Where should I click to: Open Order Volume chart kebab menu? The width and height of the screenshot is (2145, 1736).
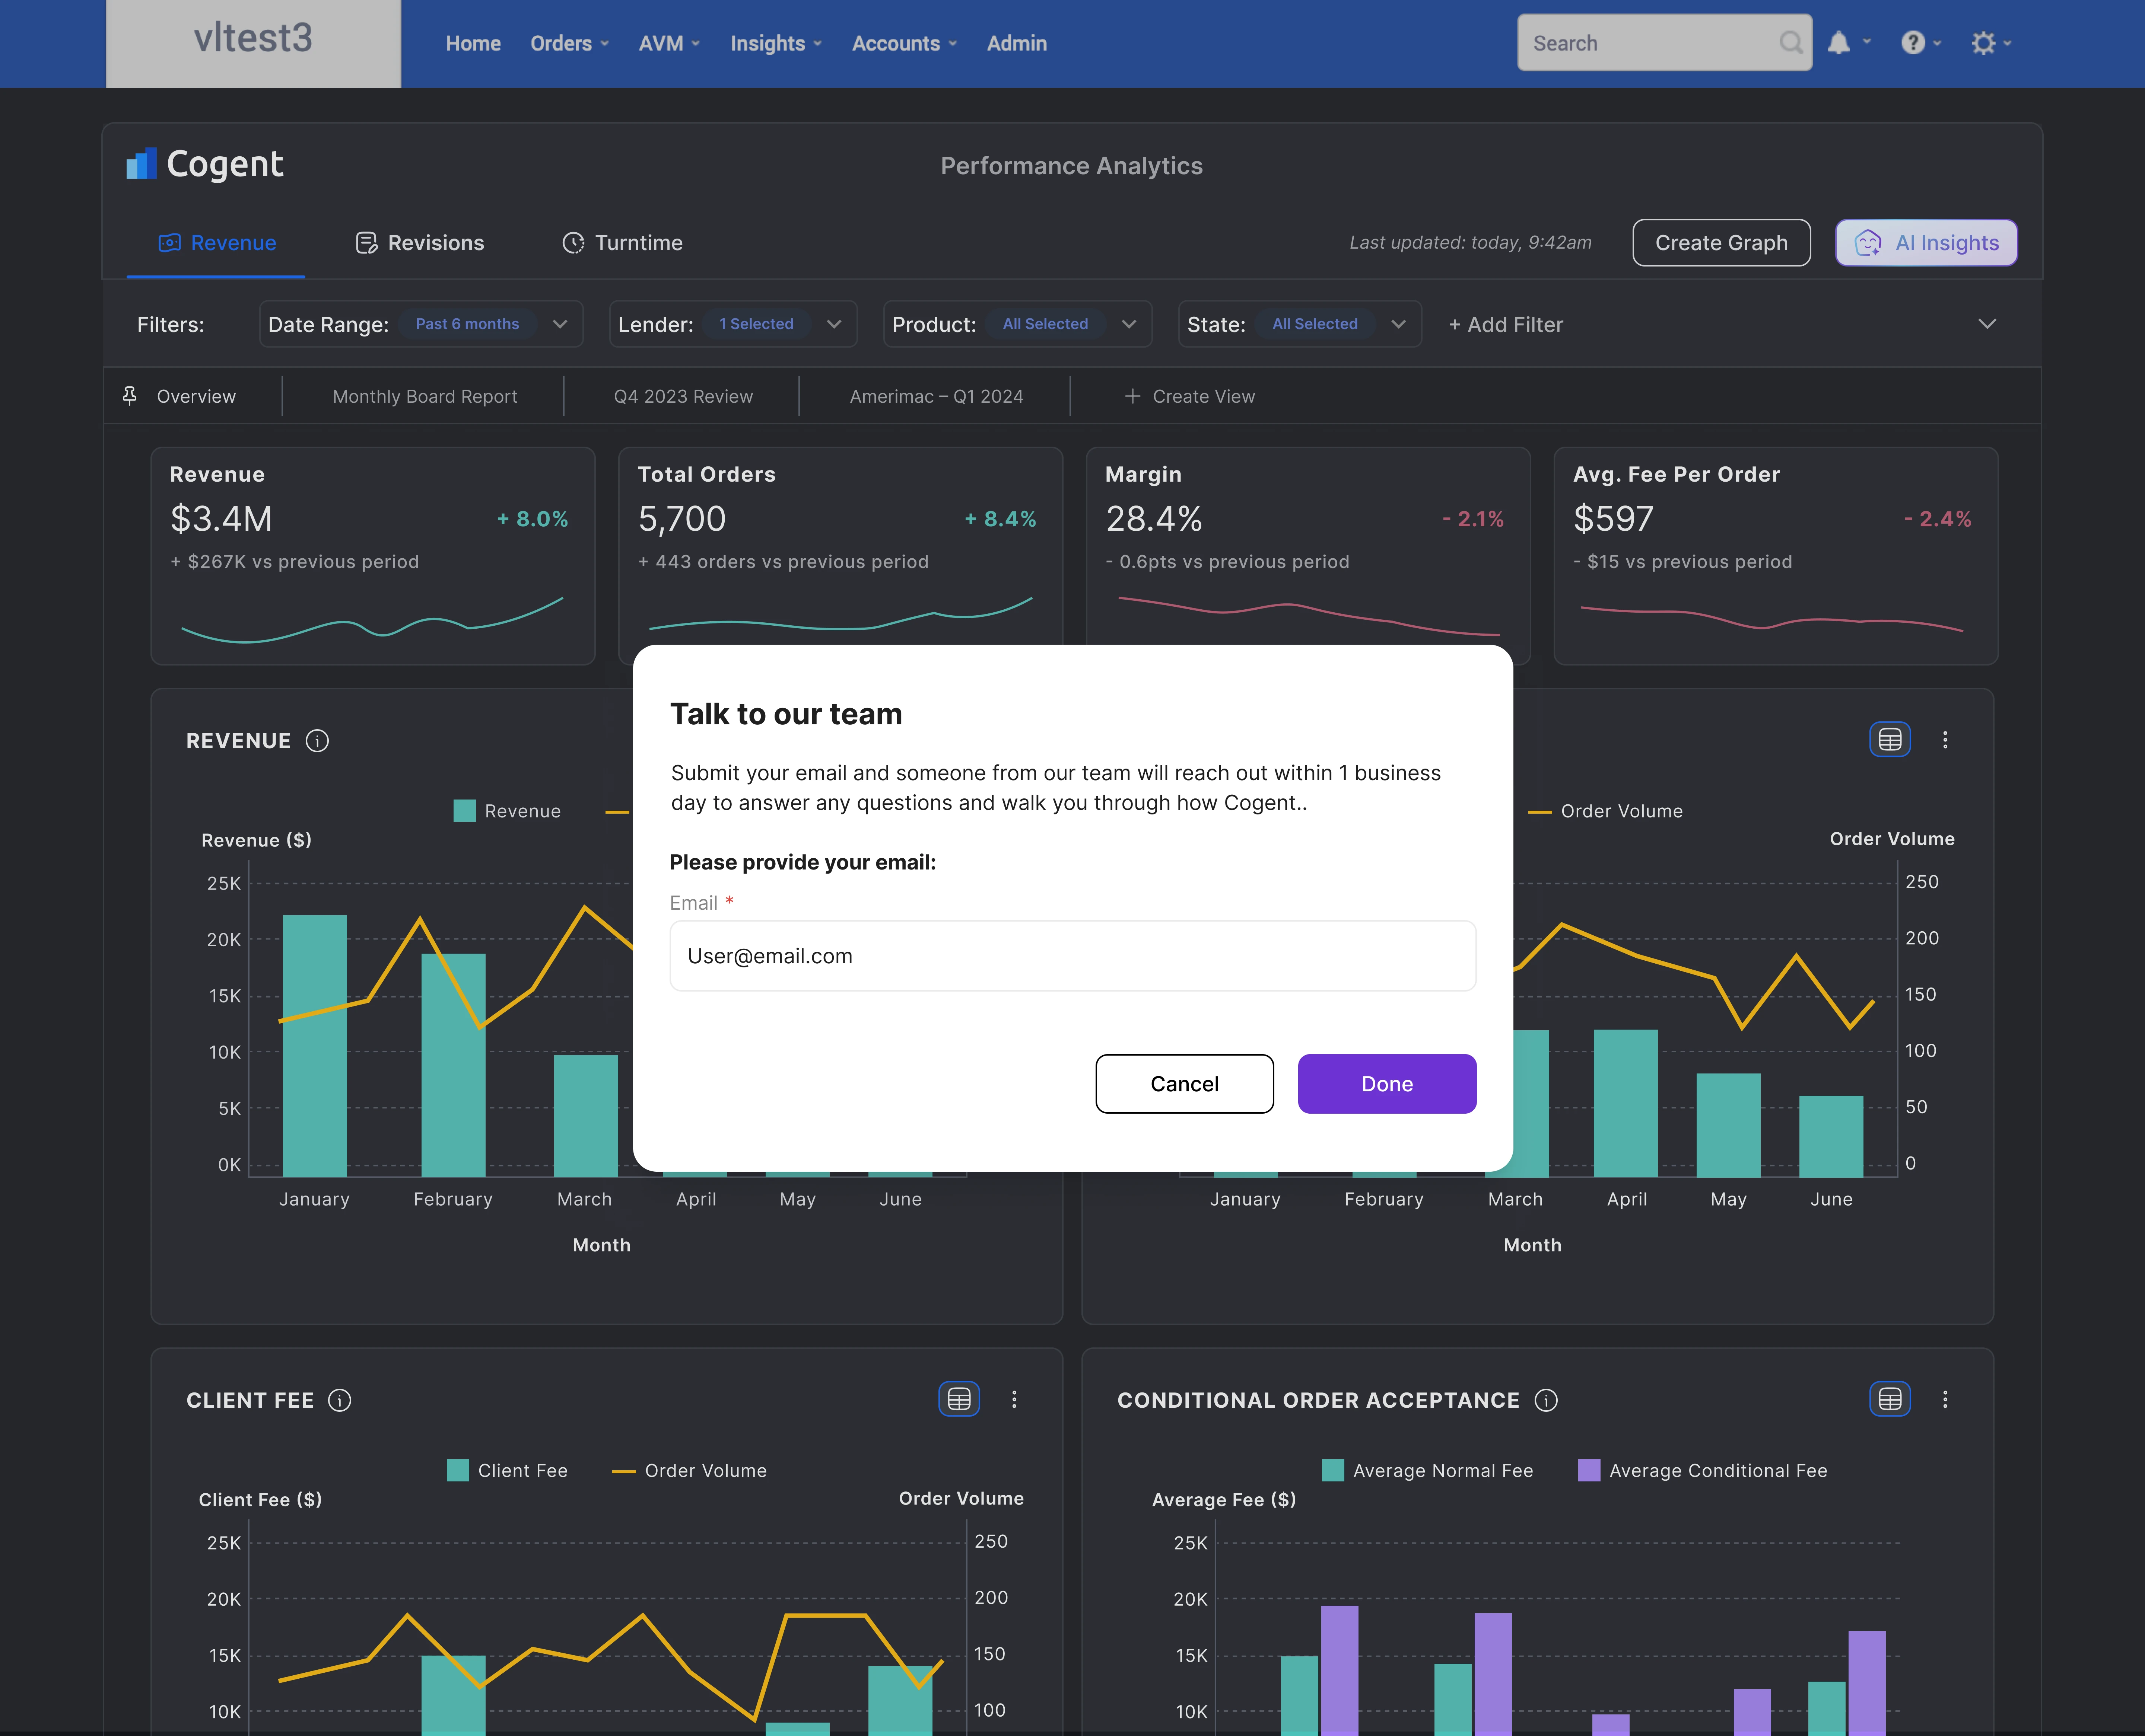pos(1945,740)
